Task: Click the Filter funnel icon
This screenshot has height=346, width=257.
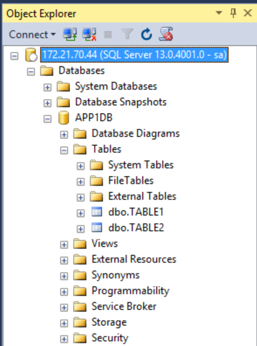Action: tap(127, 34)
